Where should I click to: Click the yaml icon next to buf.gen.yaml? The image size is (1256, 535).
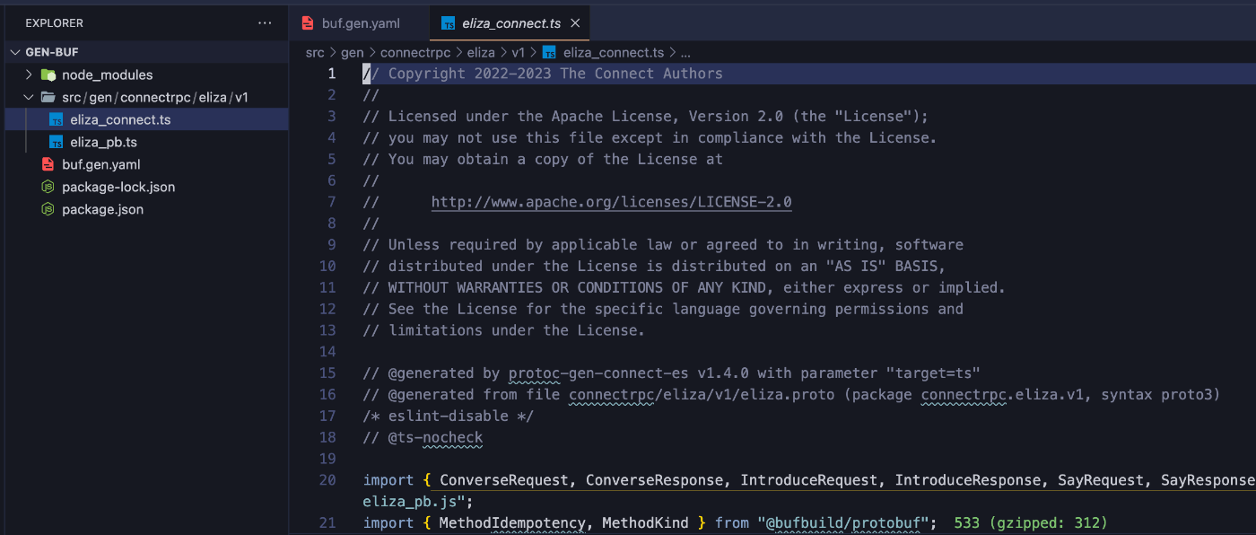click(48, 164)
